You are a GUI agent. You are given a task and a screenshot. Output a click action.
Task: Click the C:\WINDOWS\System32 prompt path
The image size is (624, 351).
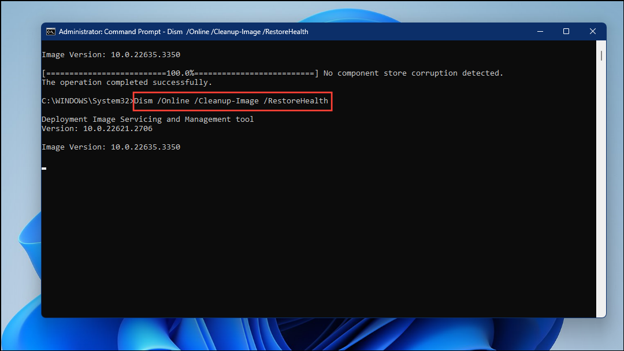point(84,100)
